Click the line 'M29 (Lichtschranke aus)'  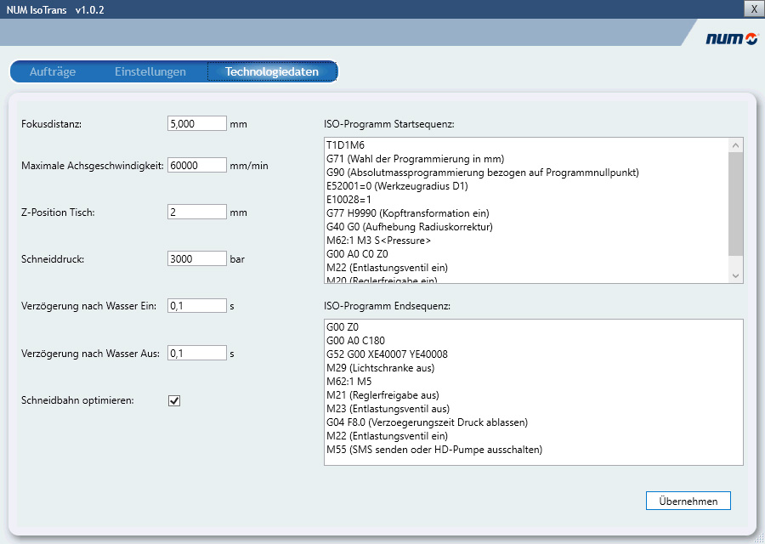[381, 368]
